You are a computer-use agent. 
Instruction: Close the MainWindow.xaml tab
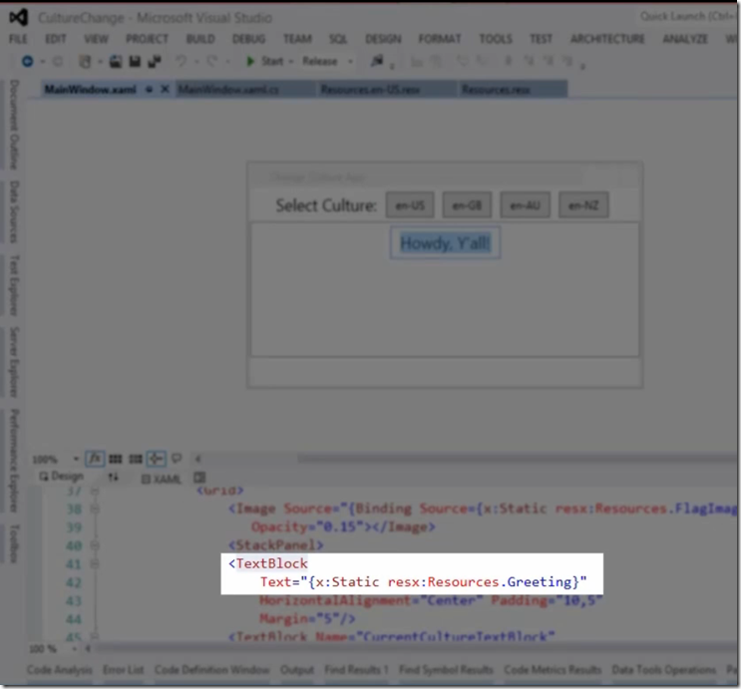coord(165,89)
